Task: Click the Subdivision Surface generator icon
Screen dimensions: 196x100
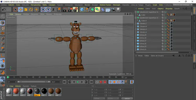Action: [x=92, y=9]
